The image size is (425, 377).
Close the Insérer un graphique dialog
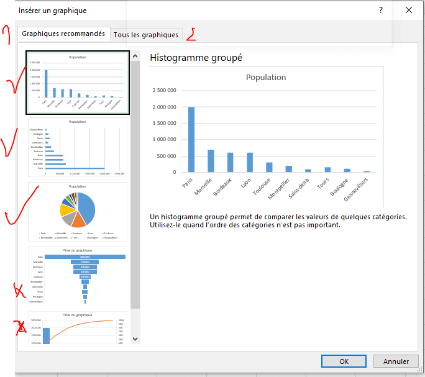(x=409, y=10)
